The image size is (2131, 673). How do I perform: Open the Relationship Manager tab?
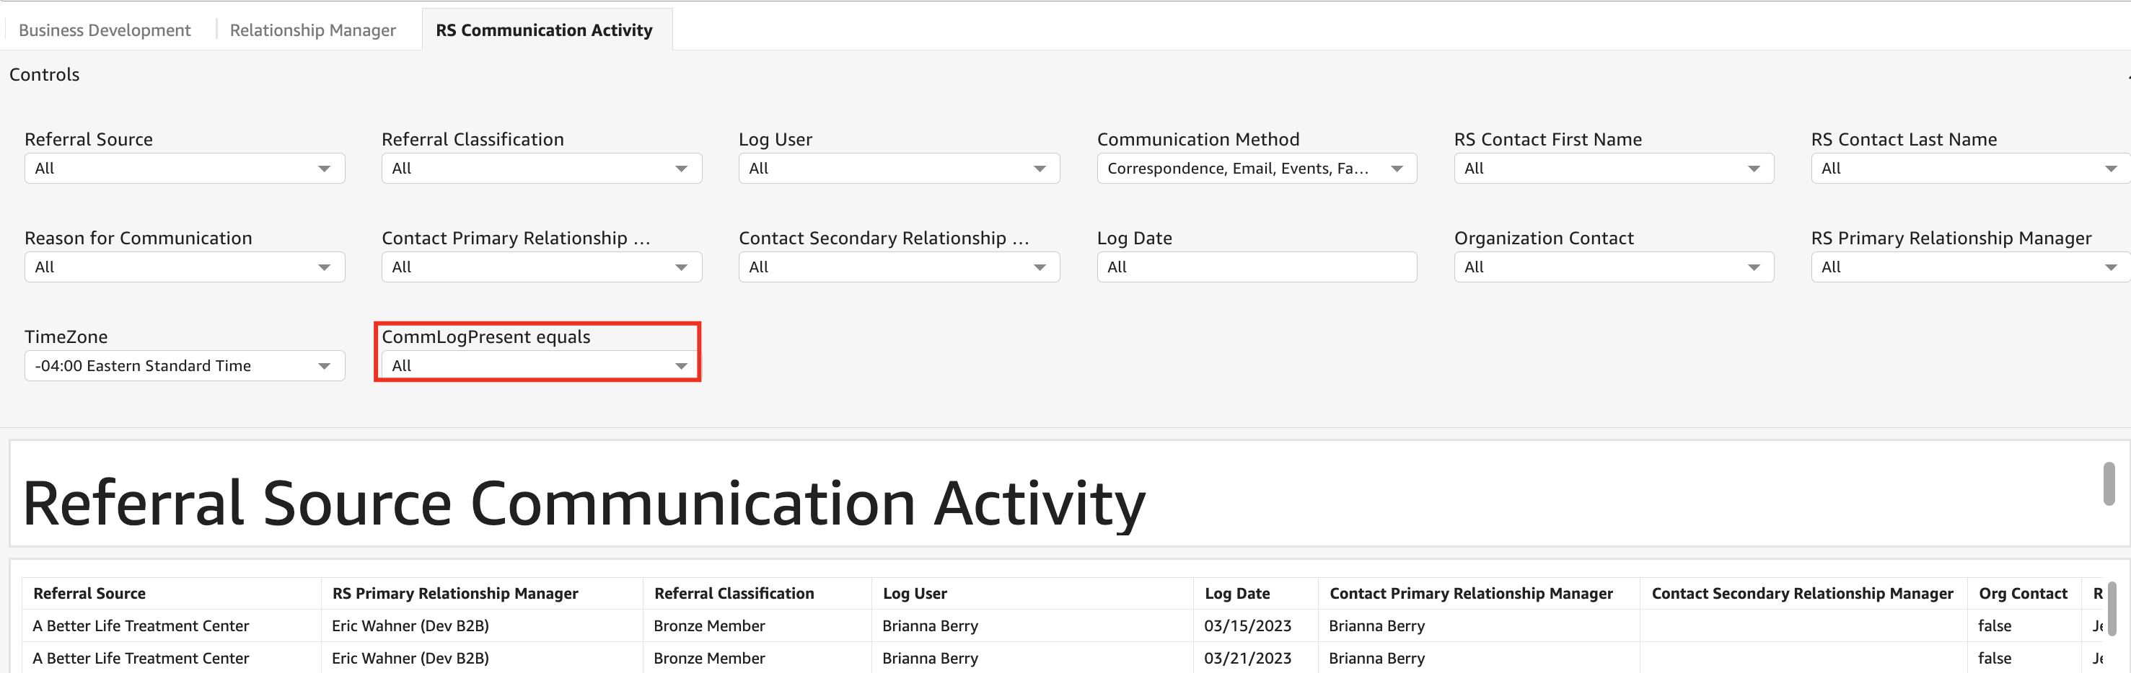coord(312,30)
